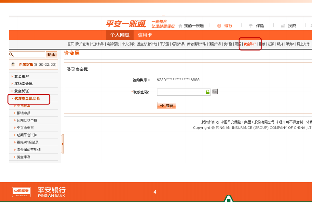Open 黄金库存 in the sidebar
The image size is (312, 203).
23,157
